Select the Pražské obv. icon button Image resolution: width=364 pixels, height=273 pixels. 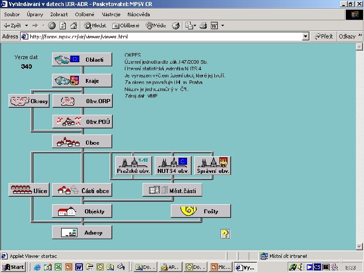133,165
